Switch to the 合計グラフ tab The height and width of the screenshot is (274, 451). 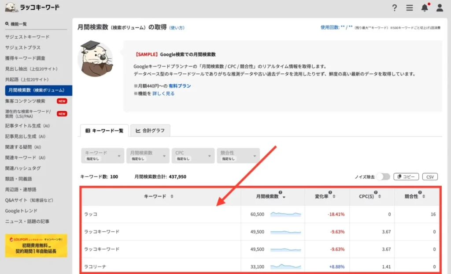(150, 131)
